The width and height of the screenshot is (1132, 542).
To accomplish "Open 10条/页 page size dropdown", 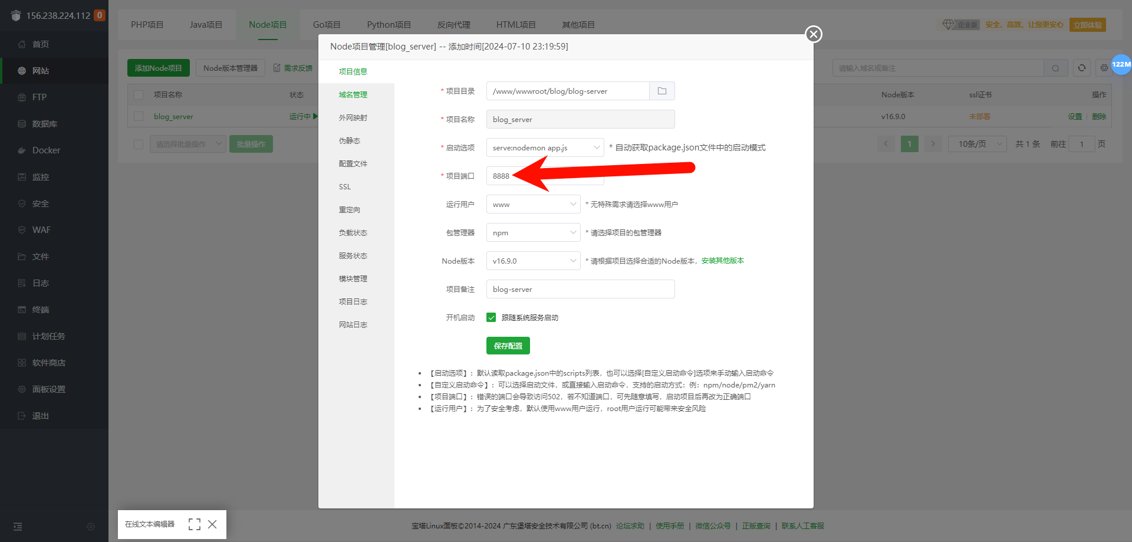I will click(x=978, y=144).
